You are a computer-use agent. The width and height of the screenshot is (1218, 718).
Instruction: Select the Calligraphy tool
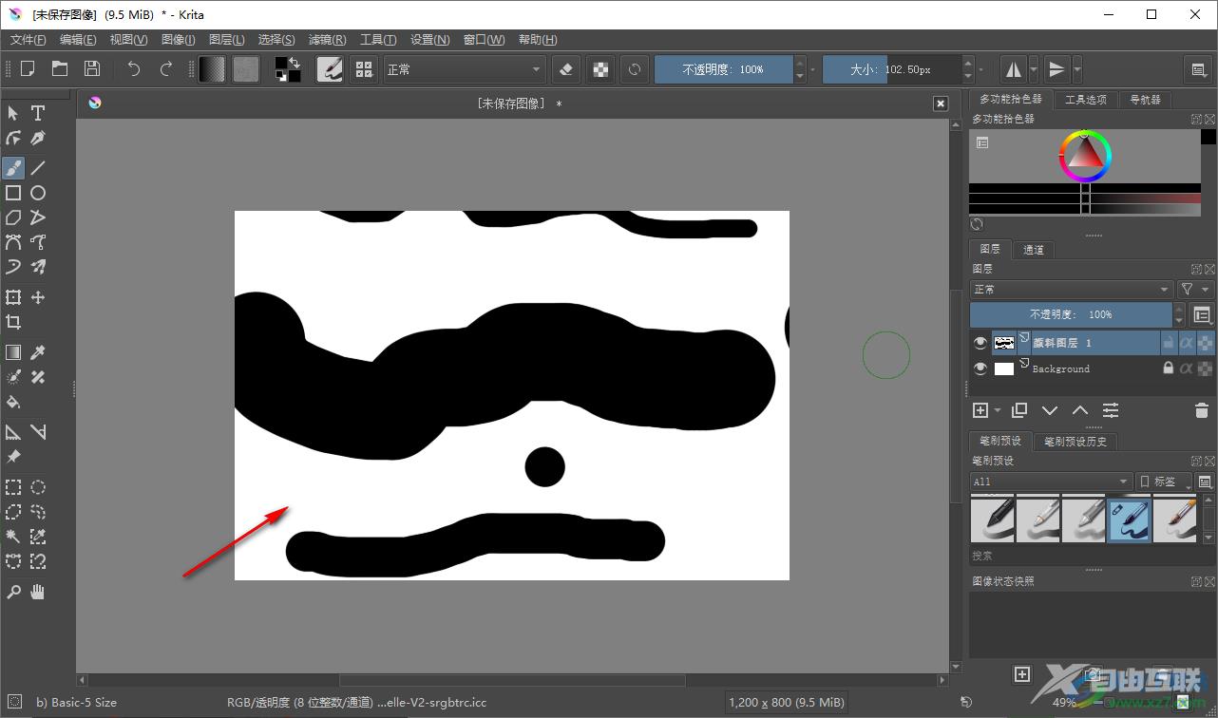[x=38, y=138]
